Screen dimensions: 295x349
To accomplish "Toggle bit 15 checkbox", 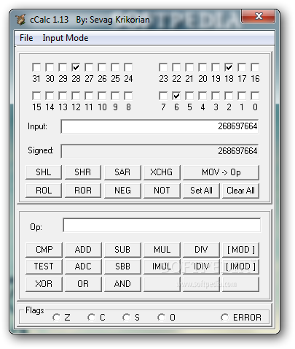I will pyautogui.click(x=36, y=96).
